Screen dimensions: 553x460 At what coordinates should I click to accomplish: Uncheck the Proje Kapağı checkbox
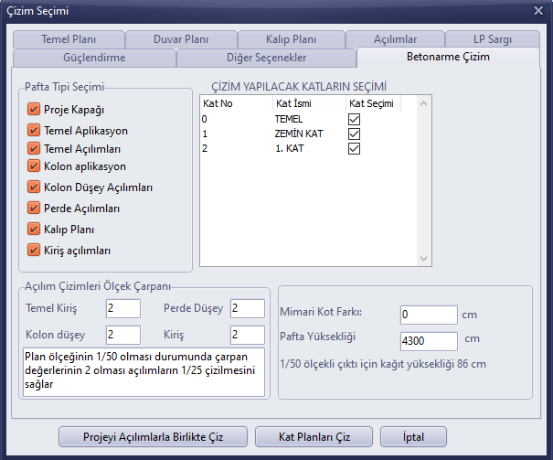tap(34, 110)
